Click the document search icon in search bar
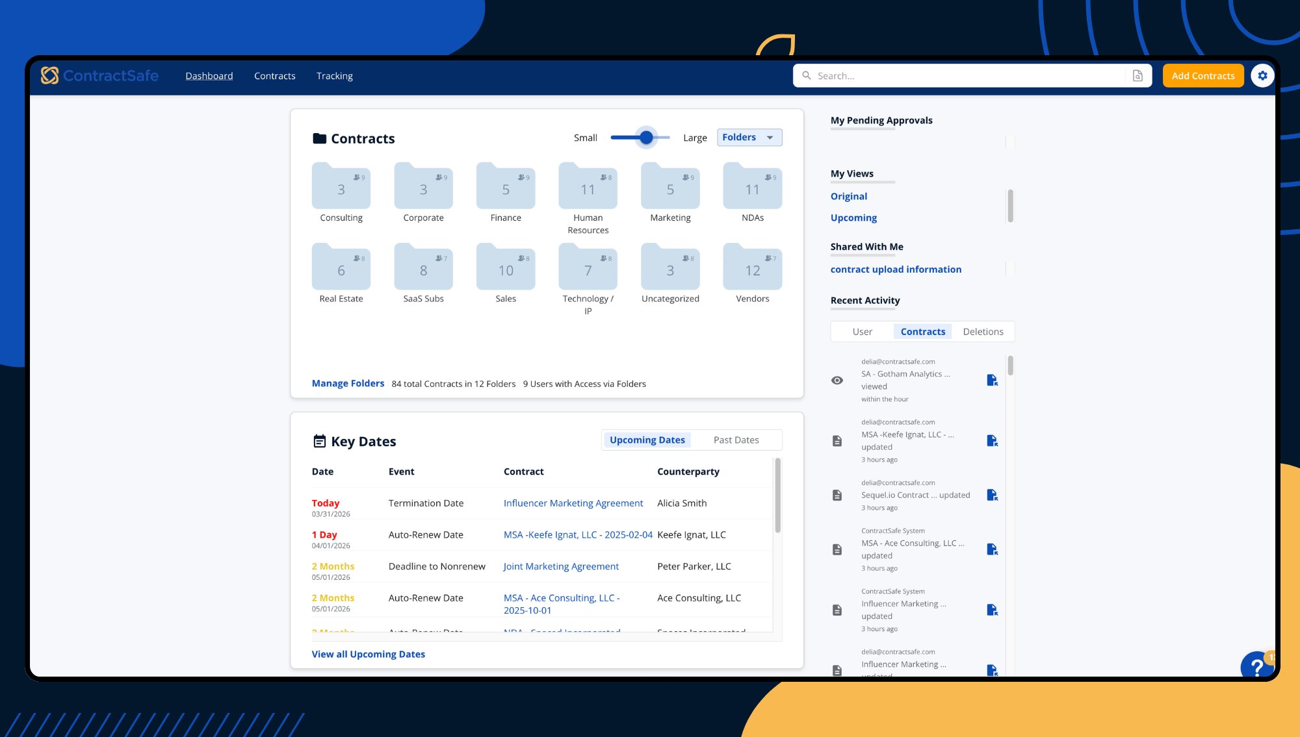This screenshot has height=737, width=1300. [x=1137, y=76]
